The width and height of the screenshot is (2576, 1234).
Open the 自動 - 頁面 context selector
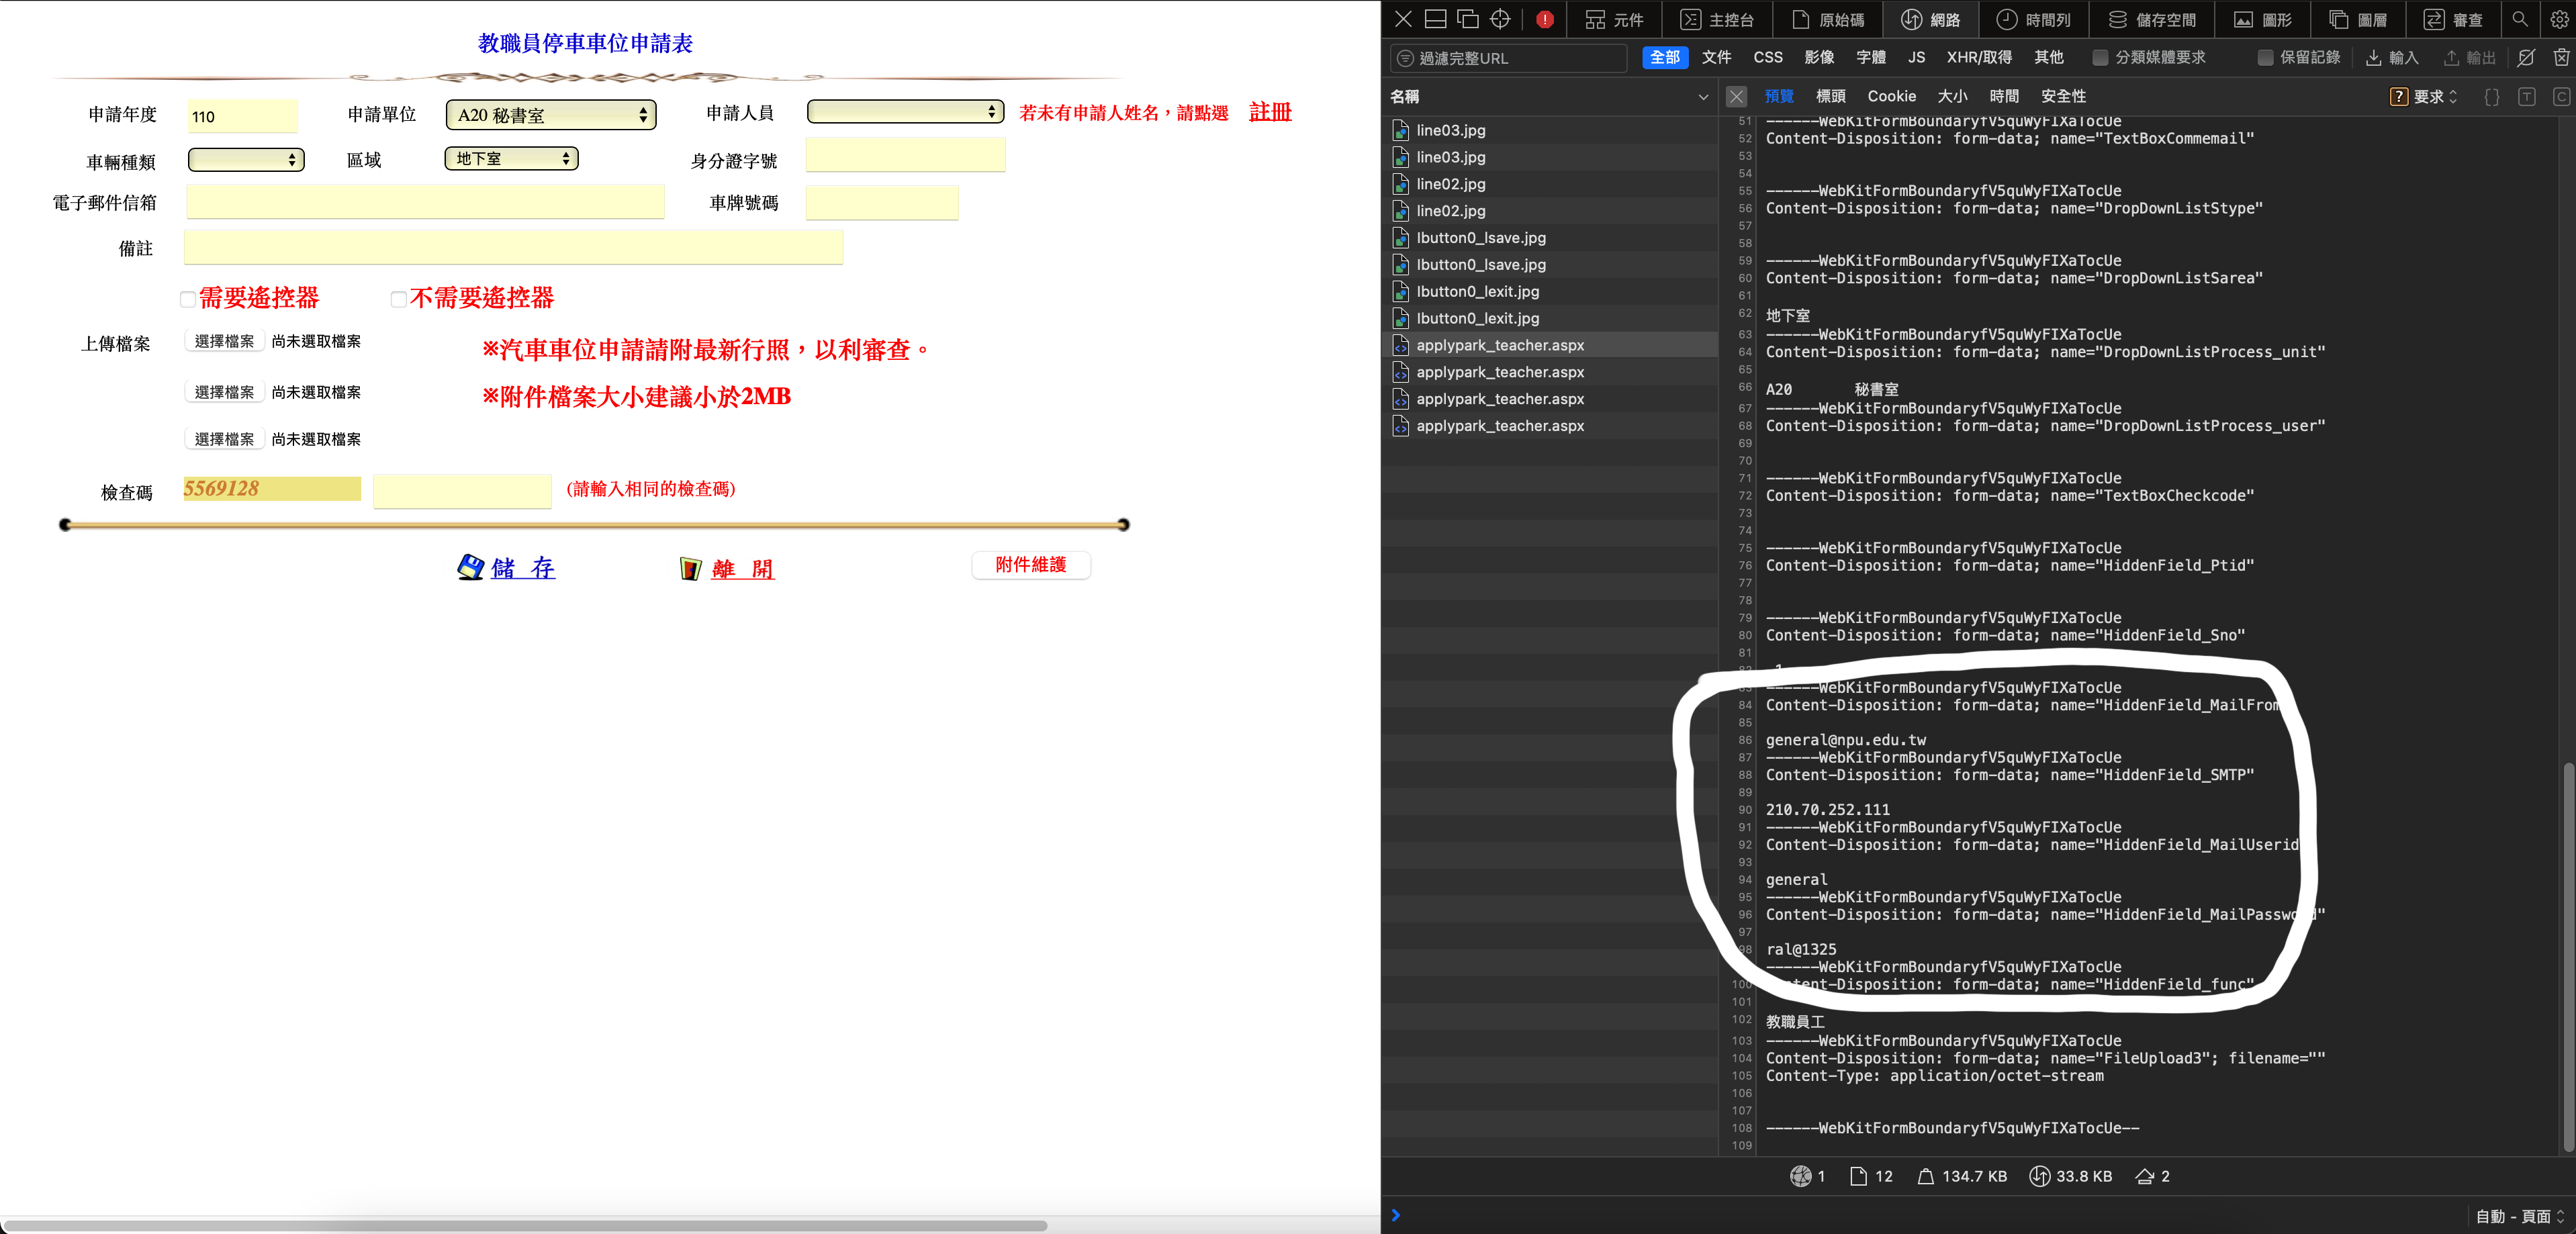(2521, 1216)
